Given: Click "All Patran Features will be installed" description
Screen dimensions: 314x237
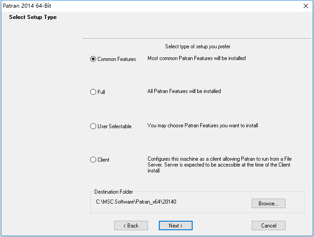Looking at the screenshot, I should click(x=184, y=91).
